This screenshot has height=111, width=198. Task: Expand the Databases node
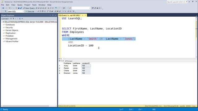click(x=3, y=25)
